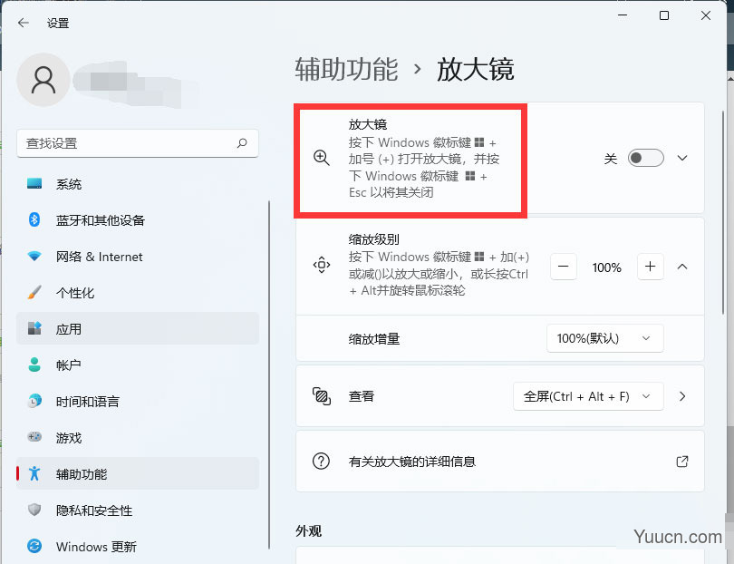Maximize the Settings window
Viewport: 734px width, 564px height.
point(664,15)
